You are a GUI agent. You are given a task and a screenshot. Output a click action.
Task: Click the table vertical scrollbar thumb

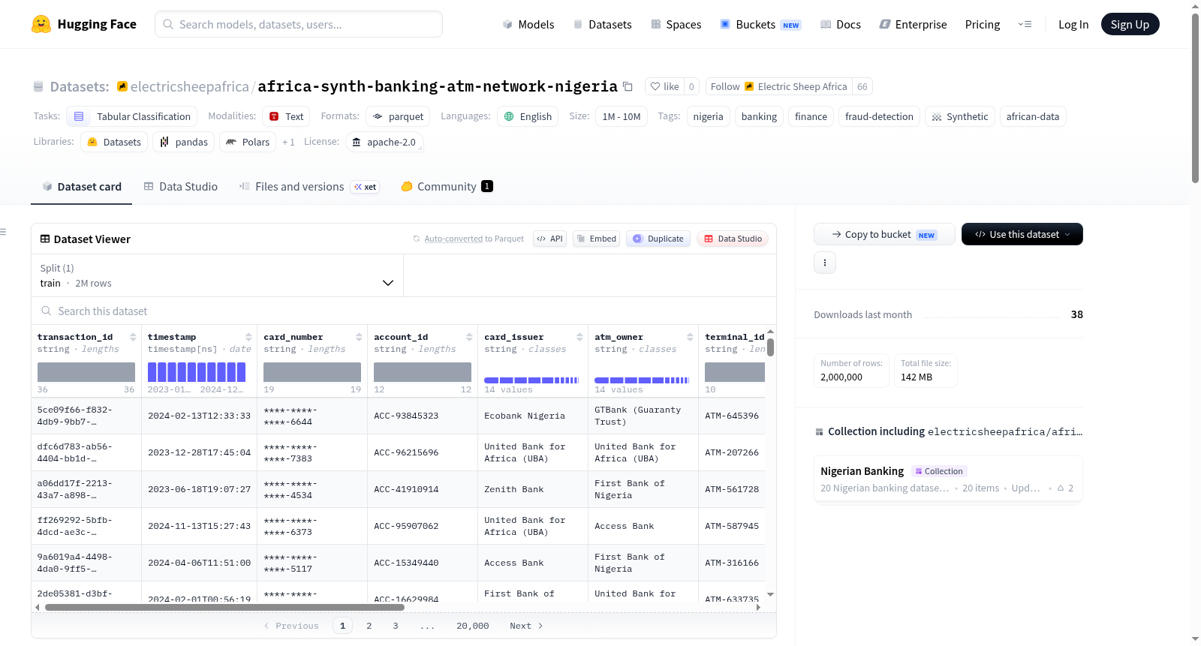click(x=770, y=347)
